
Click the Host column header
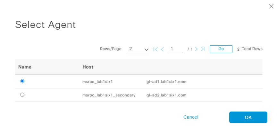[88, 67]
